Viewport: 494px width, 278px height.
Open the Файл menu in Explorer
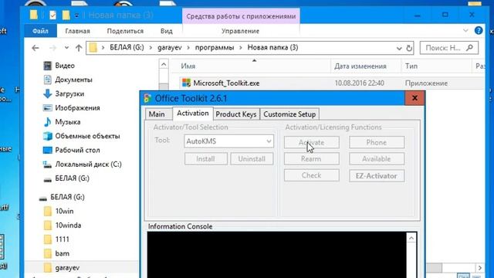40,31
